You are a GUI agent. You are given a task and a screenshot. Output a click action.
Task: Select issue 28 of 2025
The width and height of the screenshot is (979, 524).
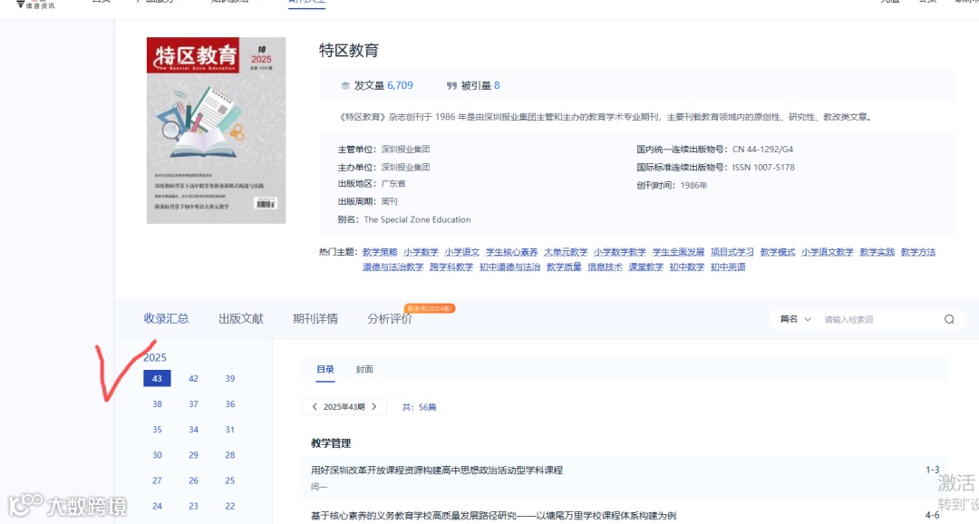coord(230,455)
